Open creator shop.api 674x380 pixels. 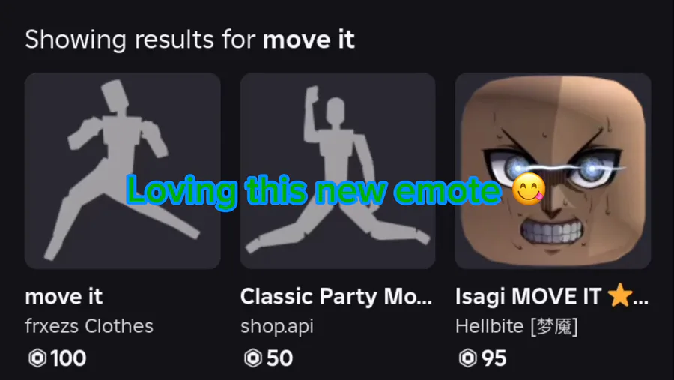point(277,327)
